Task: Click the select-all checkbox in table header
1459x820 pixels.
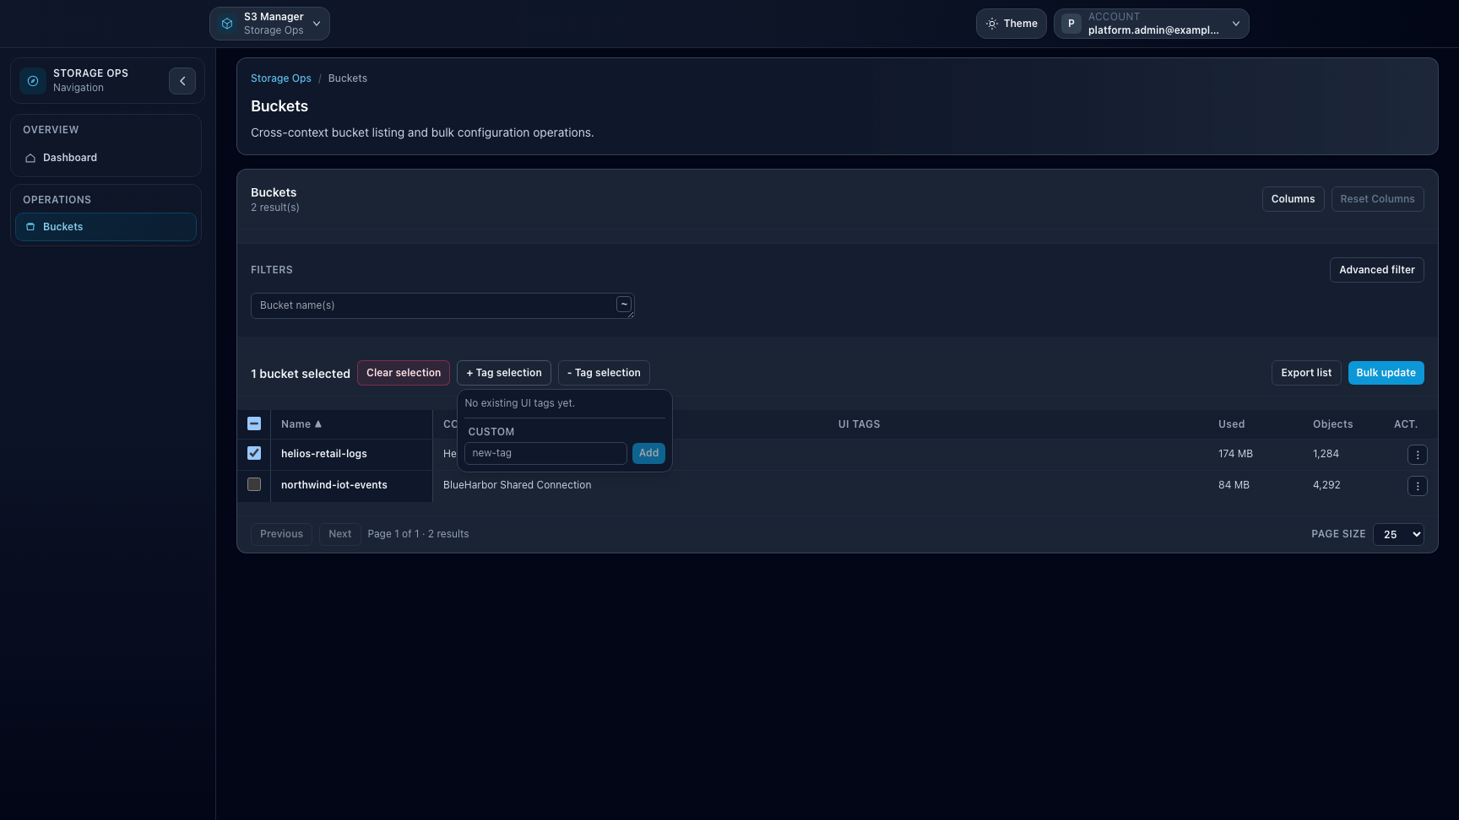Action: [254, 423]
